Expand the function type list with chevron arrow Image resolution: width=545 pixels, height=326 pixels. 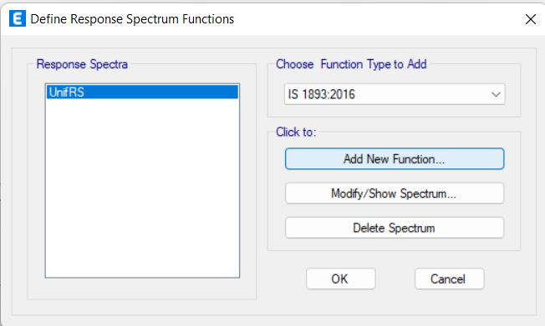(496, 94)
